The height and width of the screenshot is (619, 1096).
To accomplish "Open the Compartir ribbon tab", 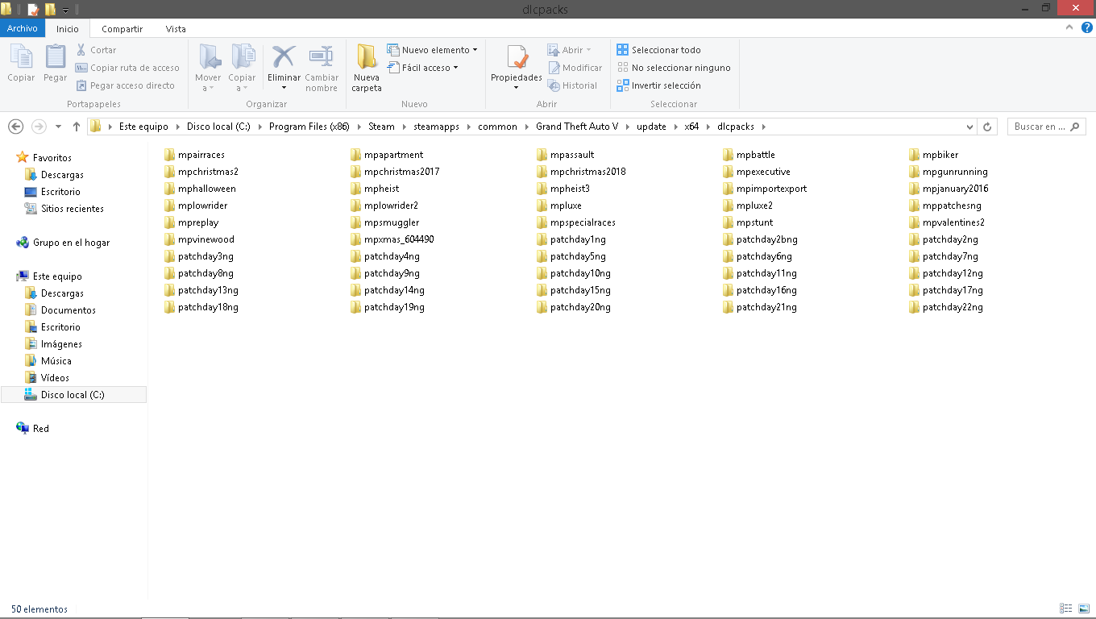I will (x=122, y=28).
